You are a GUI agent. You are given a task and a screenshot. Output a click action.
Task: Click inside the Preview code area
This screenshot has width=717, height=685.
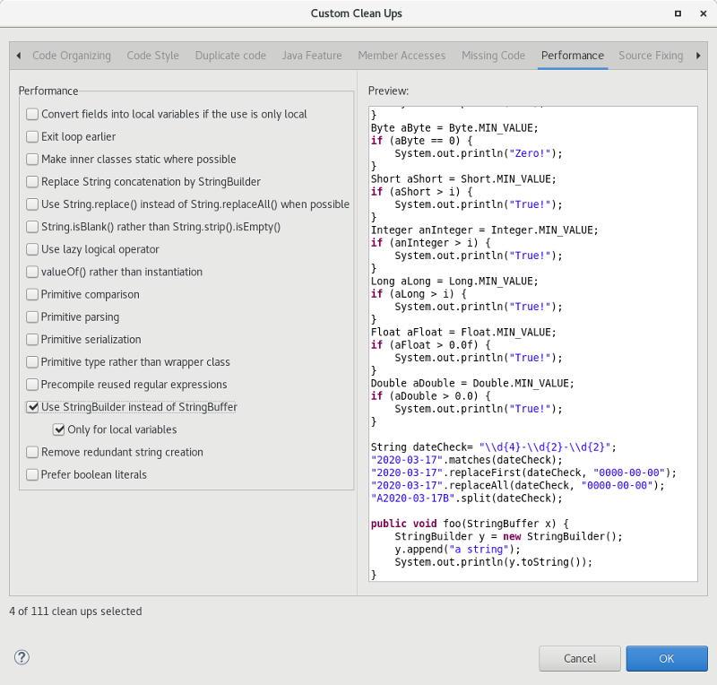click(x=533, y=343)
